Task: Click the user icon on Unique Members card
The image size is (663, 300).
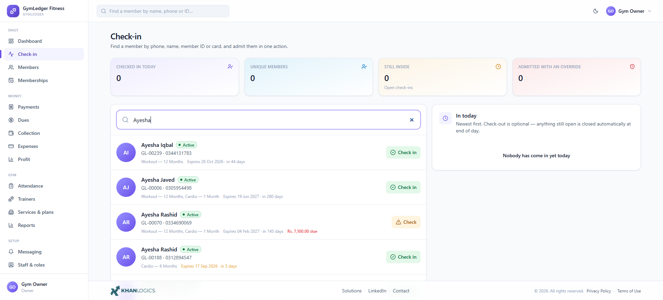Action: tap(364, 67)
